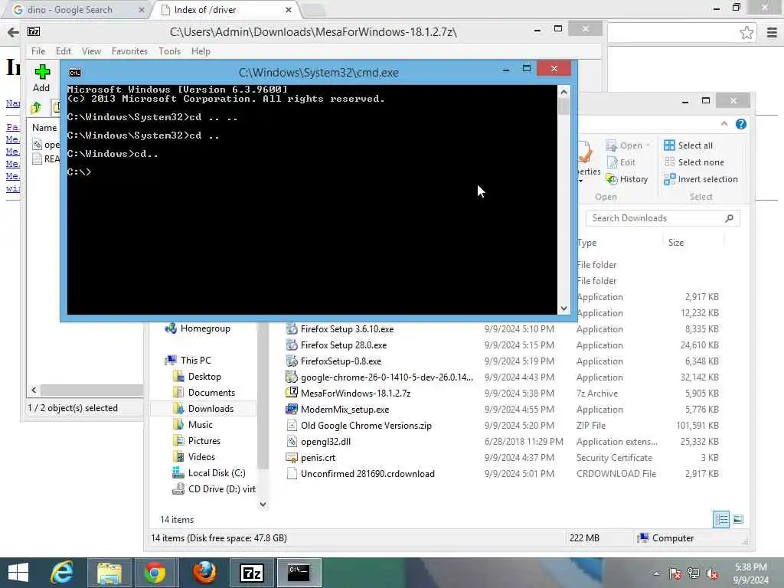Image resolution: width=784 pixels, height=588 pixels.
Task: Open Explorer help question mark icon
Action: click(741, 124)
